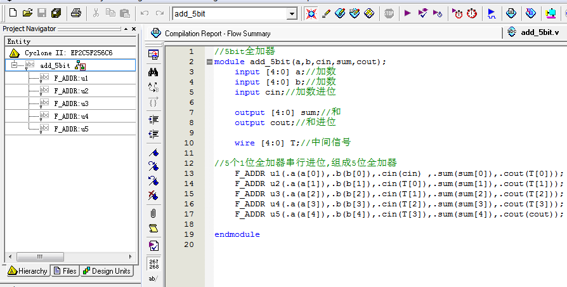567x287 pixels.
Task: Click the Increase Indent icon
Action: coord(153,119)
